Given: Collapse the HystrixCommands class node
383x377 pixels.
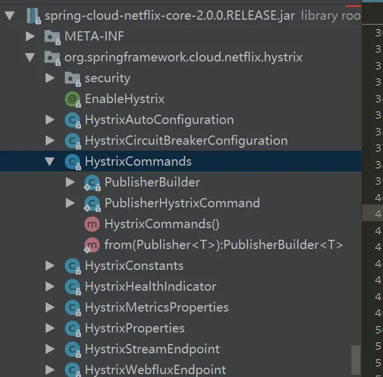Looking at the screenshot, I should [x=50, y=162].
